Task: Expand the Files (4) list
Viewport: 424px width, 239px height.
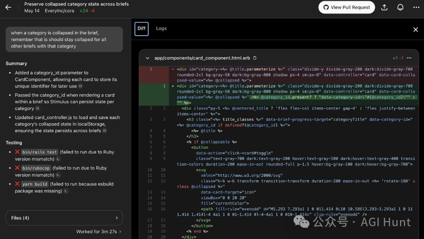Action: (64, 218)
